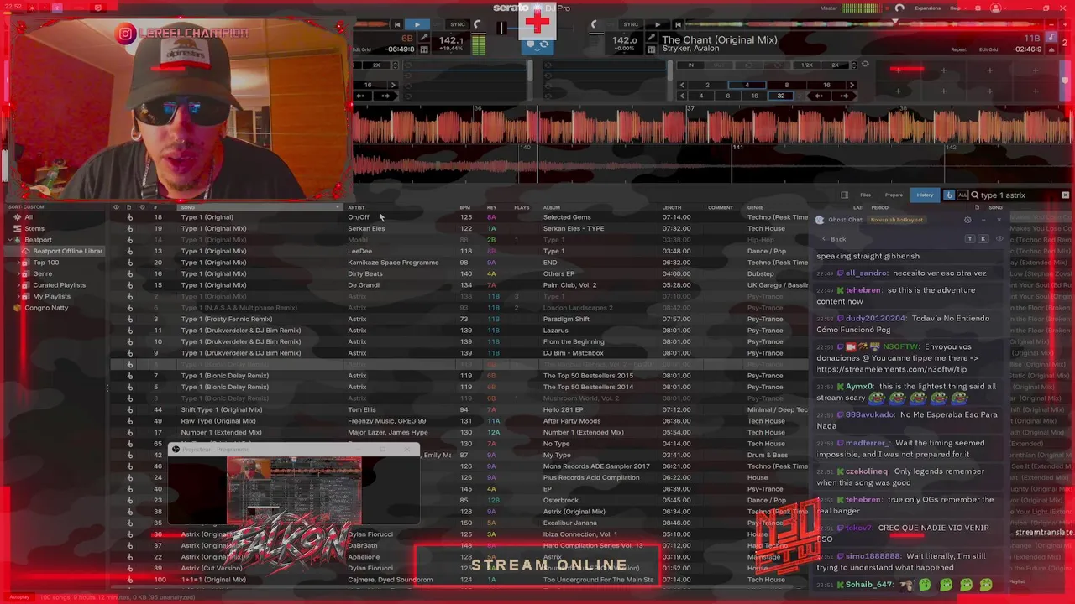
Task: Play the left deck
Action: [417, 24]
